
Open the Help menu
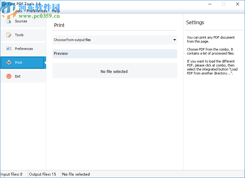coord(56,11)
